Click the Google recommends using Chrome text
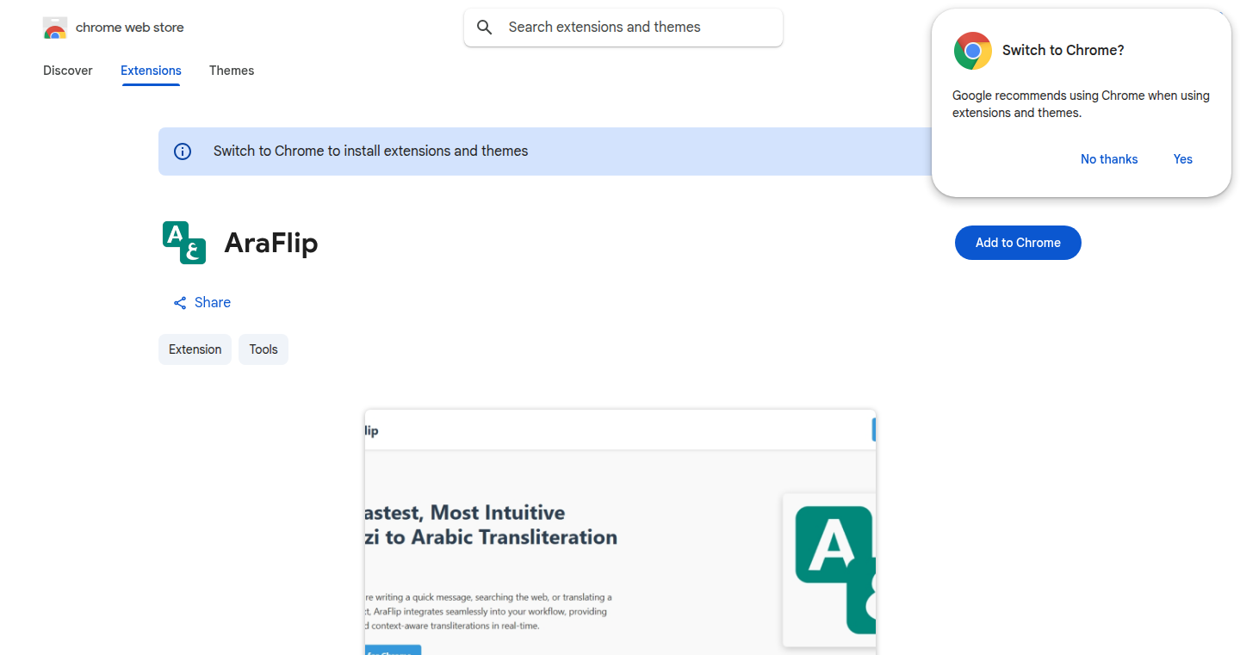 point(1081,104)
